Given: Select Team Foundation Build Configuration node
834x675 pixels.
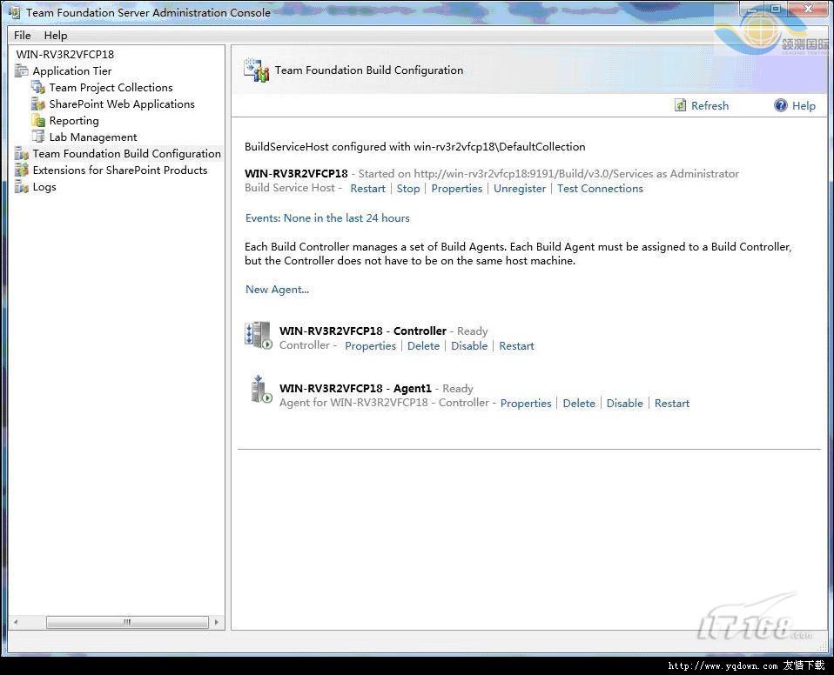Looking at the screenshot, I should click(x=126, y=154).
